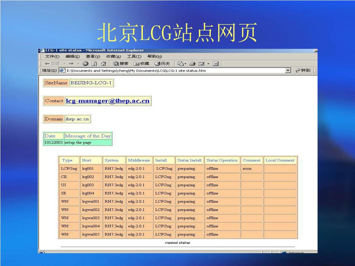Go to Home page icon
355x266 pixels.
click(x=103, y=64)
